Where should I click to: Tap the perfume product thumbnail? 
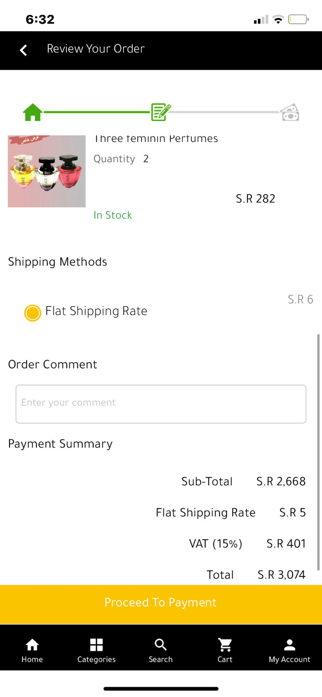pos(47,171)
